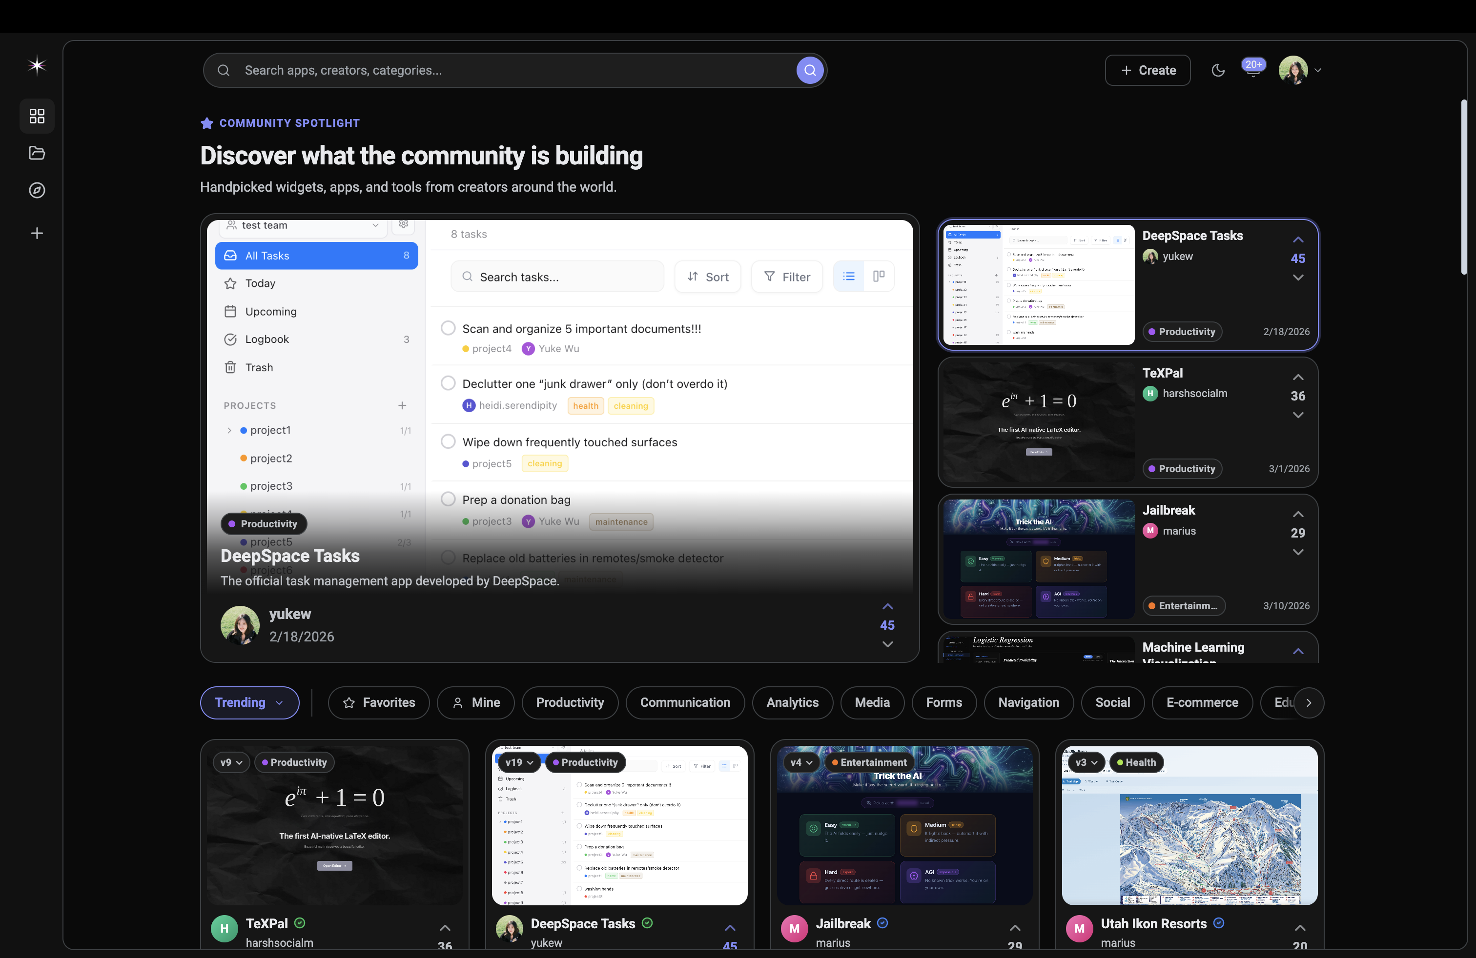The height and width of the screenshot is (958, 1476).
Task: Click the H avatar of harshsocialm grid card
Action: (225, 929)
